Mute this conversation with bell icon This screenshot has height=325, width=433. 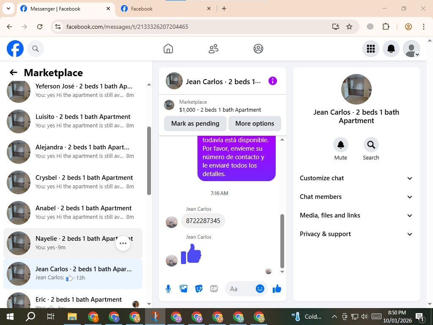pos(340,145)
